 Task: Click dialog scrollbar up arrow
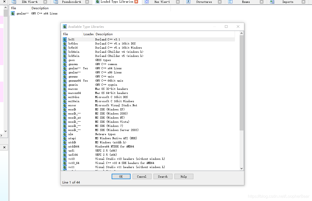242,33
